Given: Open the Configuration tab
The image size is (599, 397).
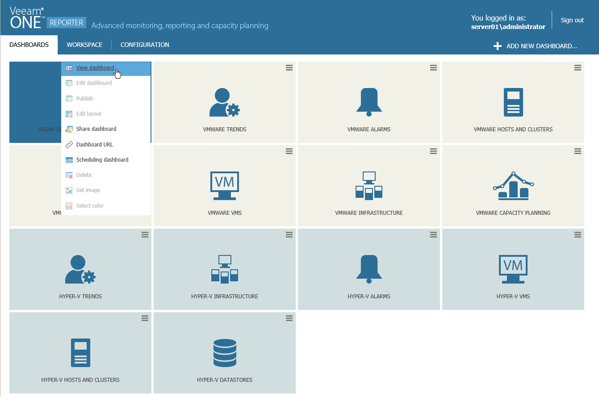Looking at the screenshot, I should point(145,45).
